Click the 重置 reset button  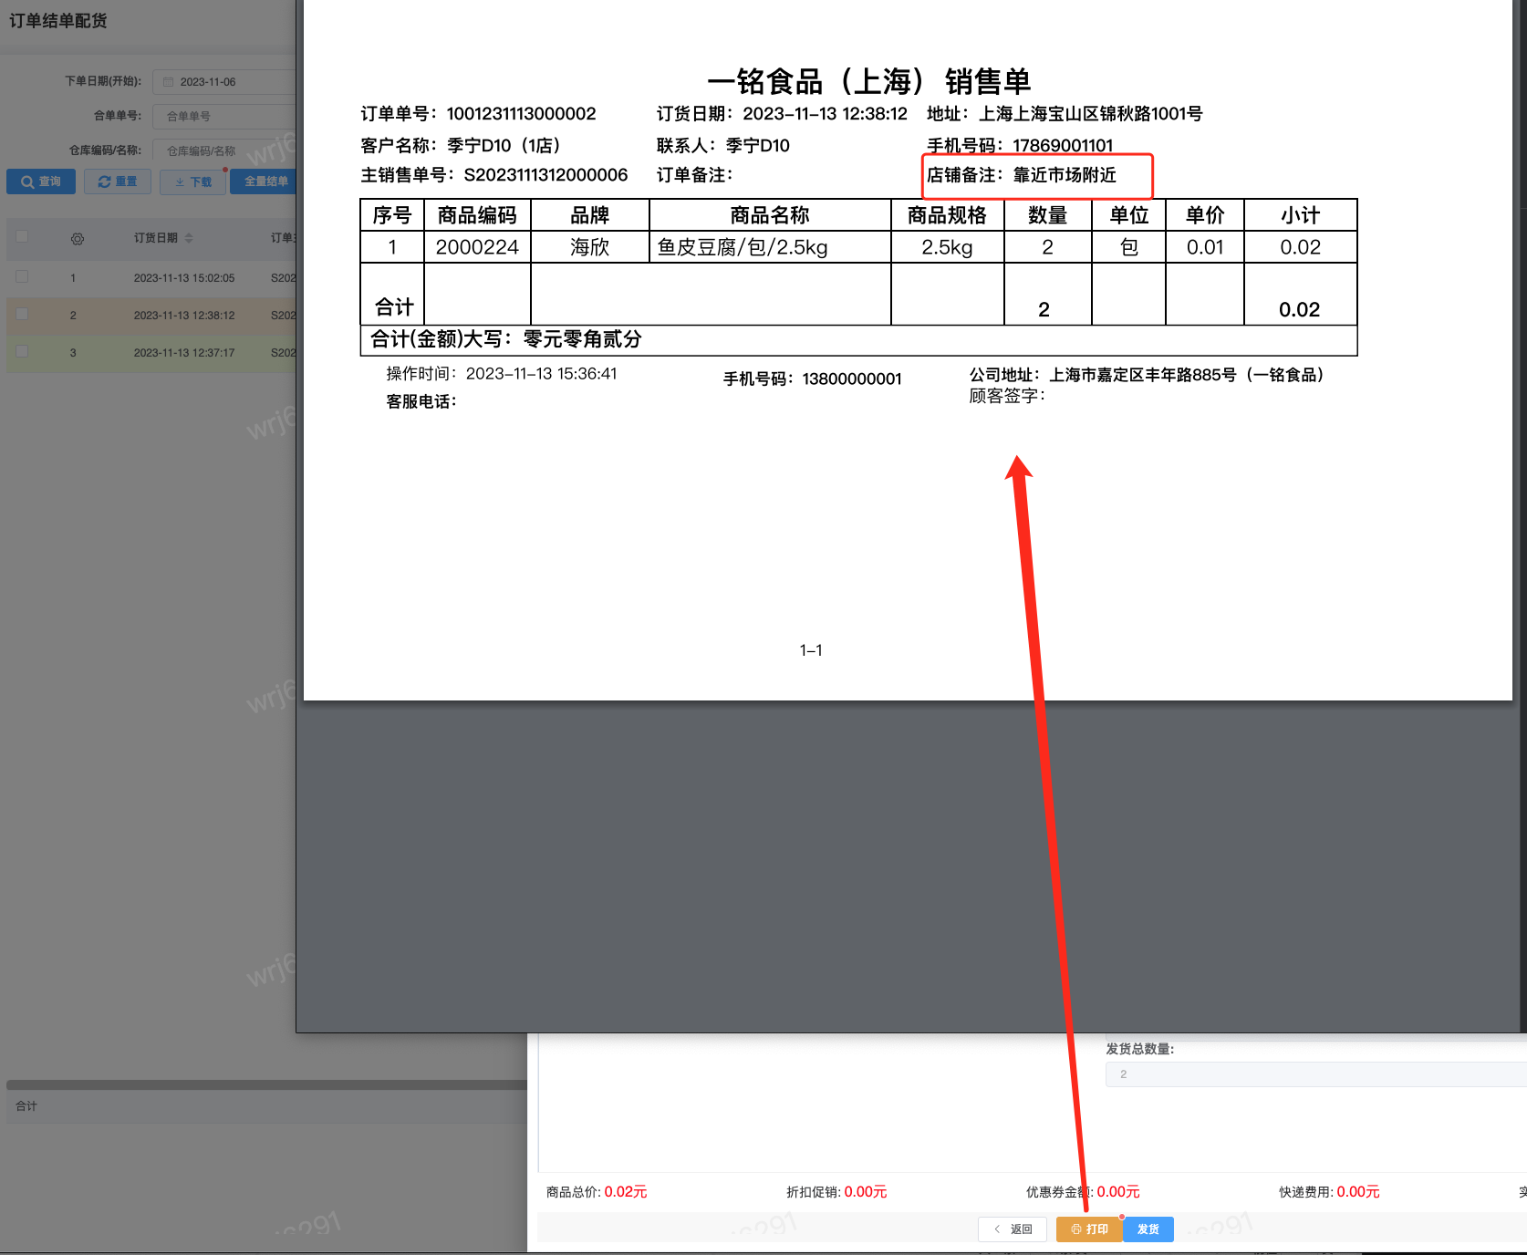(x=118, y=182)
